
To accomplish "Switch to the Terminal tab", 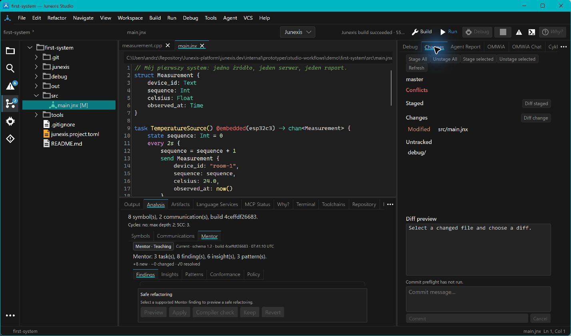I will (306, 204).
